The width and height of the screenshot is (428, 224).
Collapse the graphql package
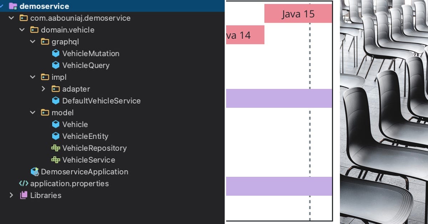point(33,42)
